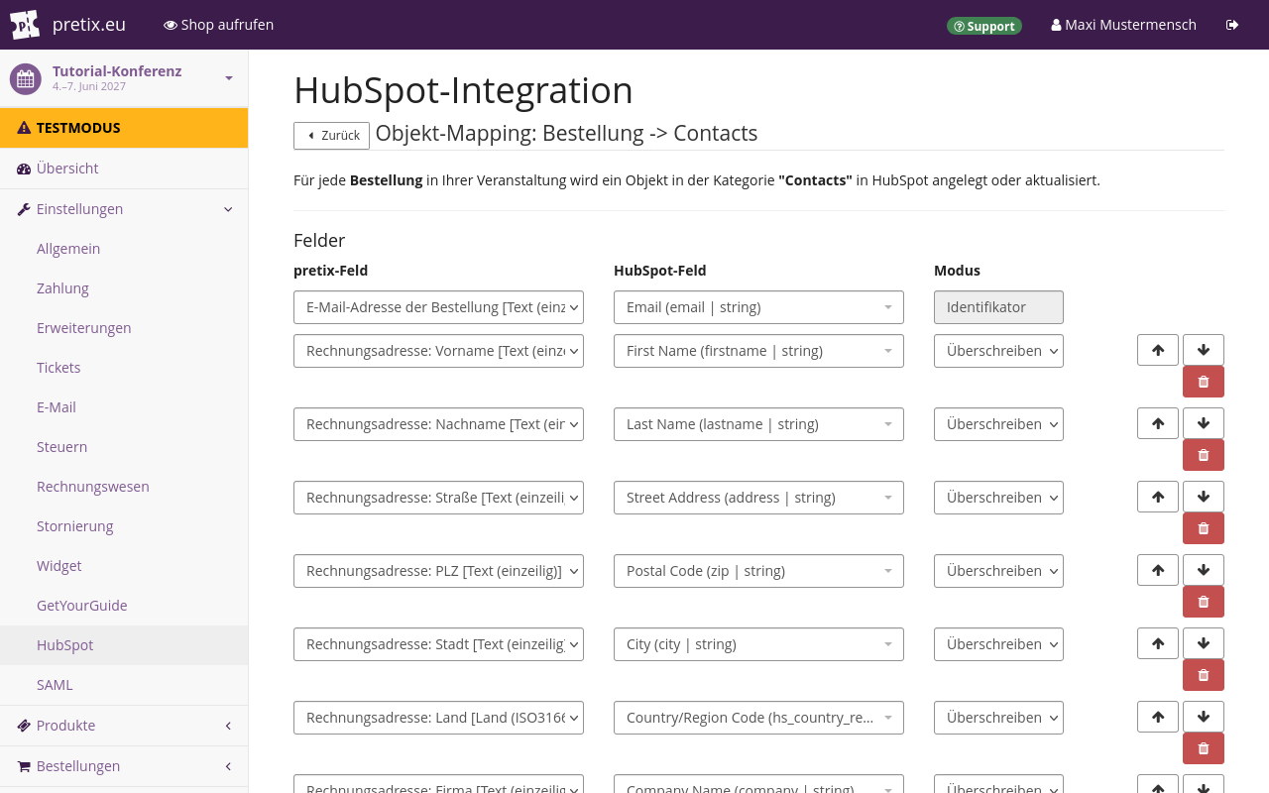Open Erweiterungen settings in sidebar

124,328
